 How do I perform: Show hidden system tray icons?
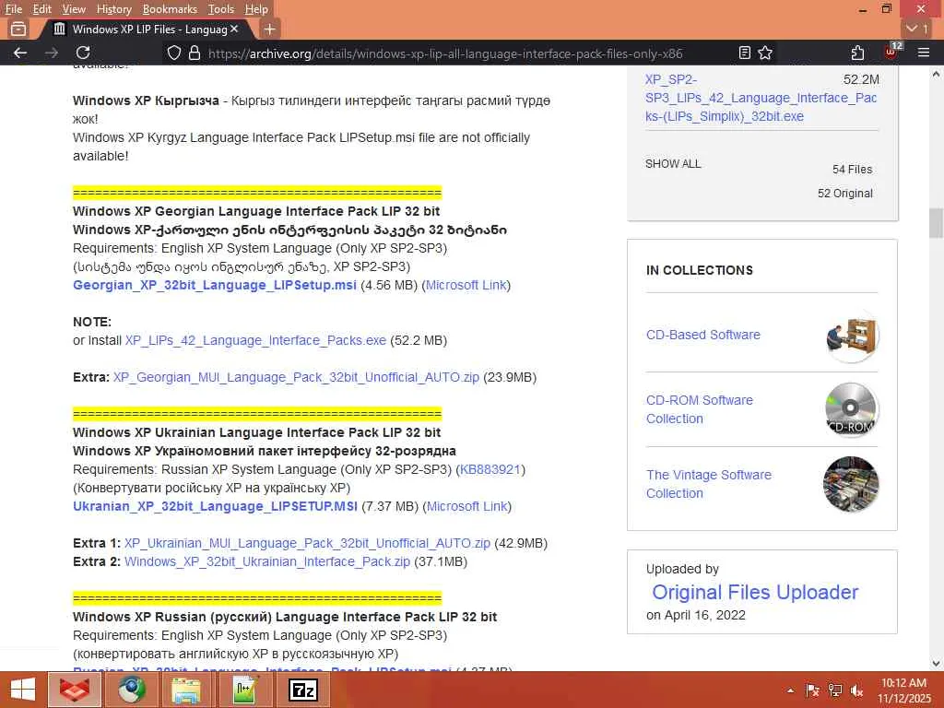790,690
